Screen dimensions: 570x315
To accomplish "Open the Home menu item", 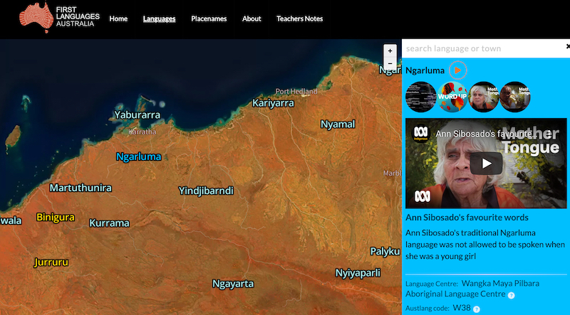I will (x=118, y=19).
